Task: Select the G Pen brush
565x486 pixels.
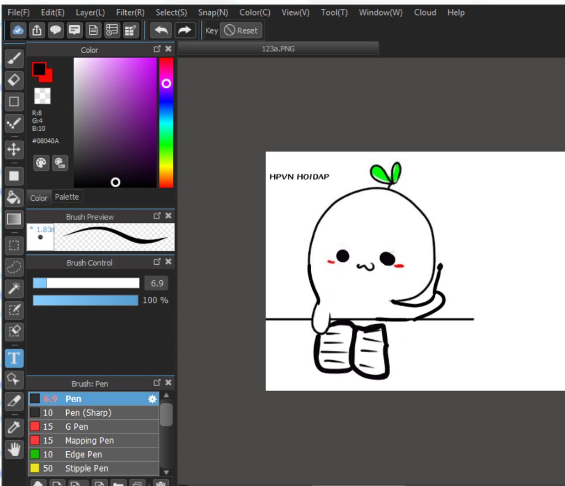Action: coord(77,426)
